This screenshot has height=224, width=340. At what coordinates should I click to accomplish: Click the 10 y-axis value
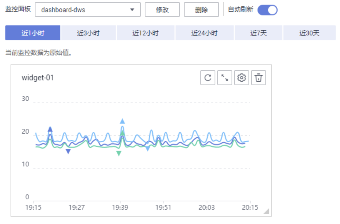tap(25, 165)
